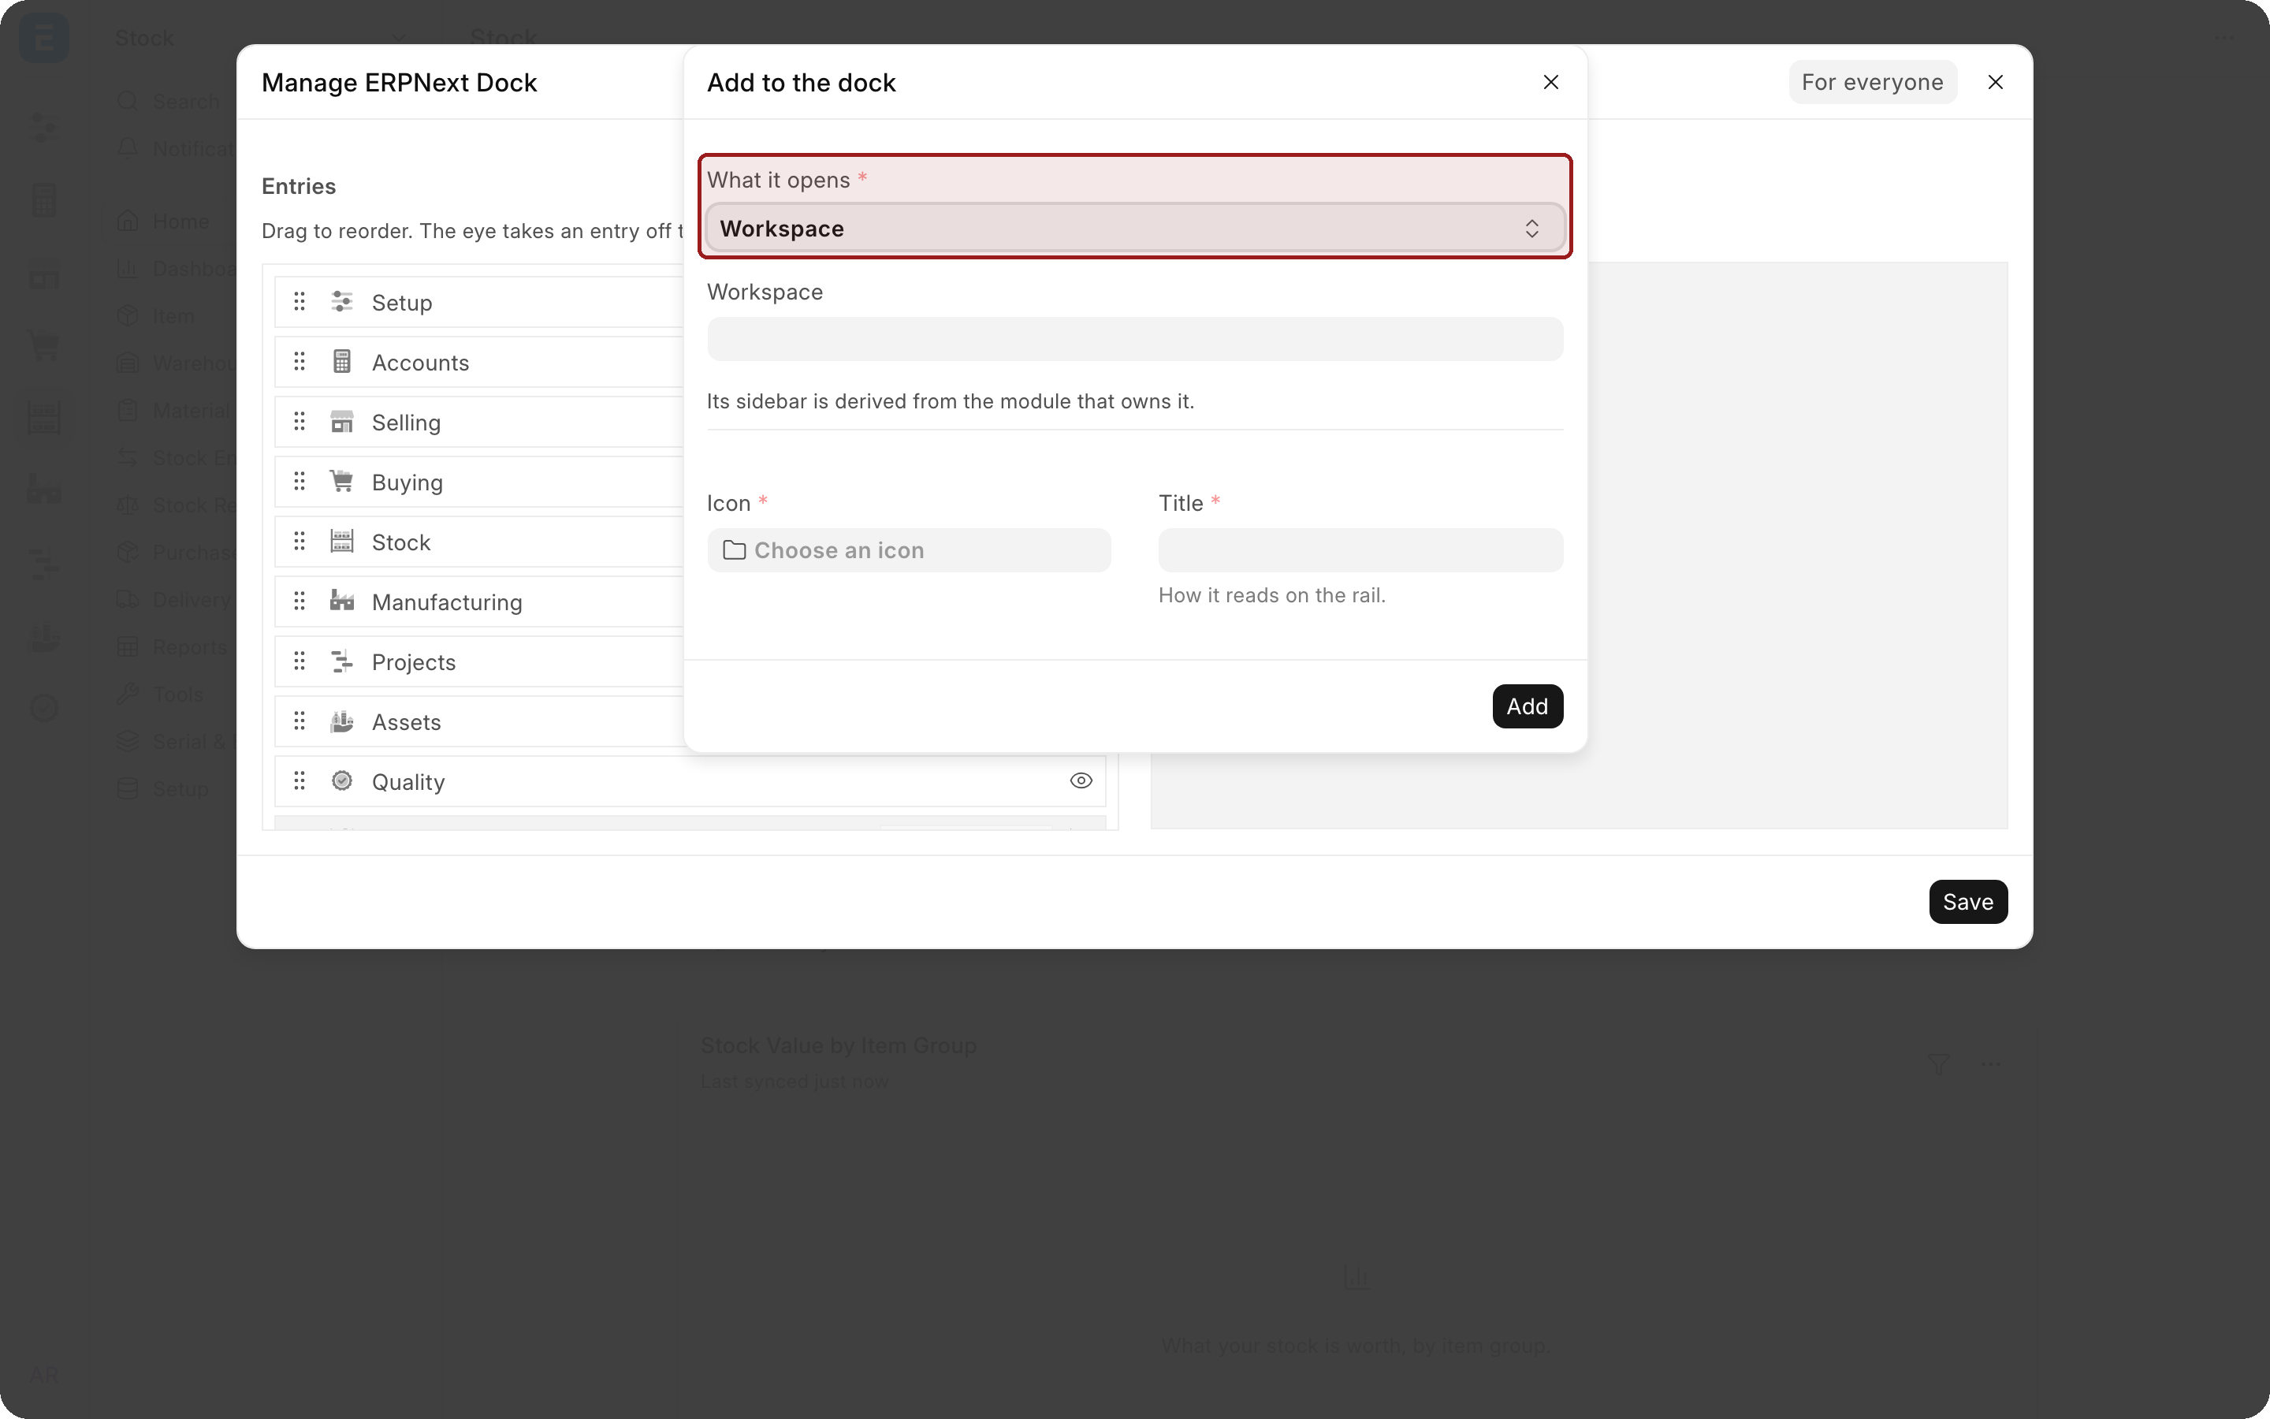Open the Stock Value chart more-options menu
Screen dimensions: 2270x1419
[x=1992, y=1063]
